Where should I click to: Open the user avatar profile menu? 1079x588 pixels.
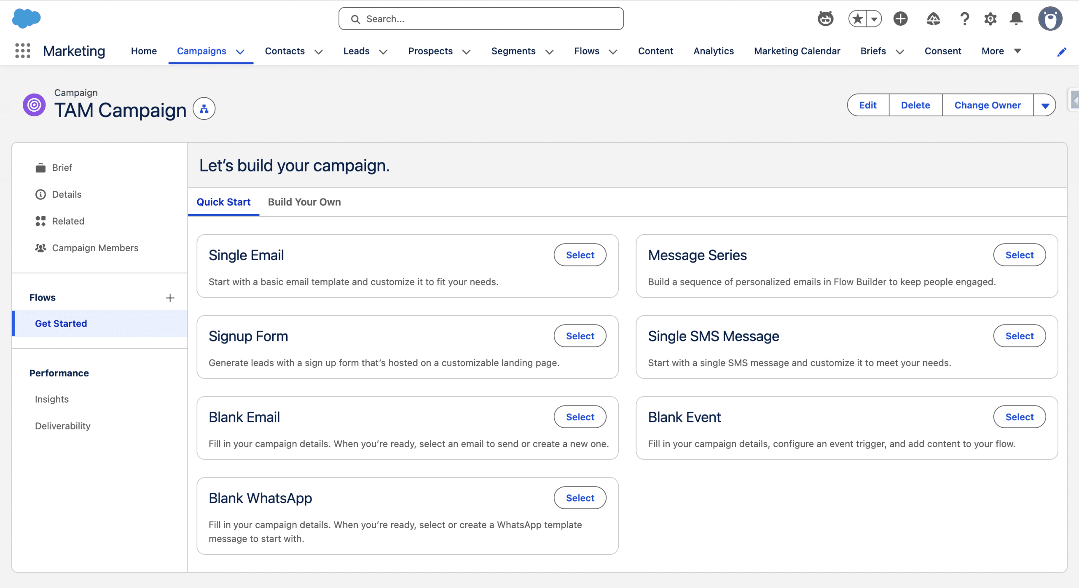[x=1050, y=19]
